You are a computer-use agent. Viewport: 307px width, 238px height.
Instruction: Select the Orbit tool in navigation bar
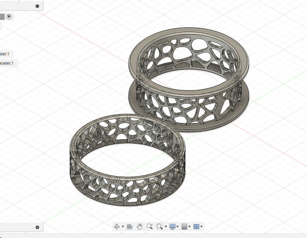coord(116,227)
